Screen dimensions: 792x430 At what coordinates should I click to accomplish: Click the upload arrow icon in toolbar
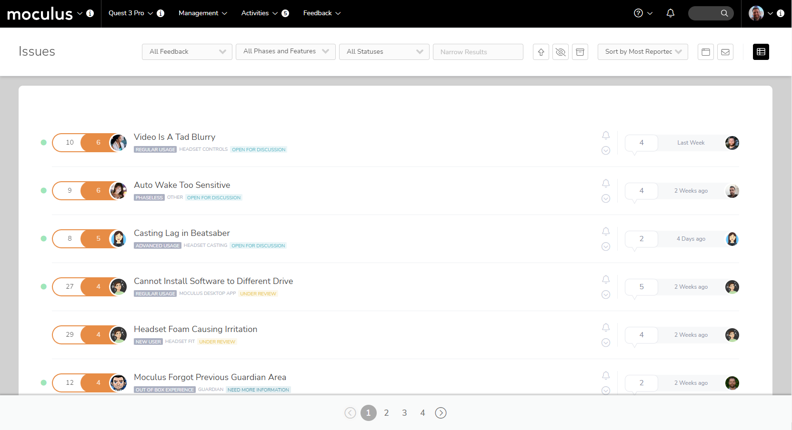541,52
